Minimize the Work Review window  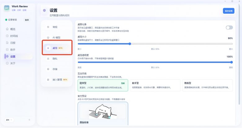coord(225,1)
